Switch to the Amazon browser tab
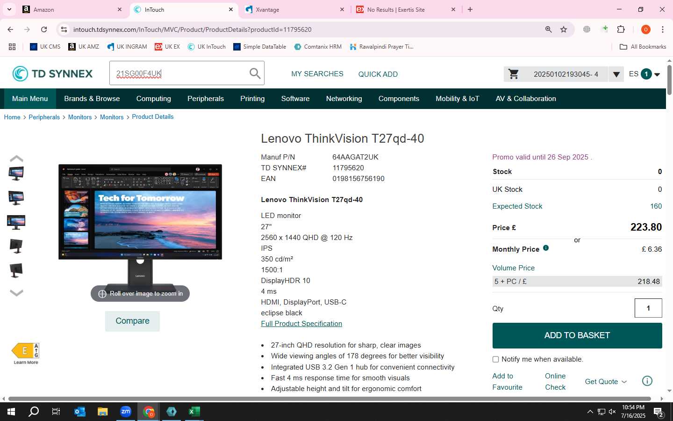 tap(72, 9)
